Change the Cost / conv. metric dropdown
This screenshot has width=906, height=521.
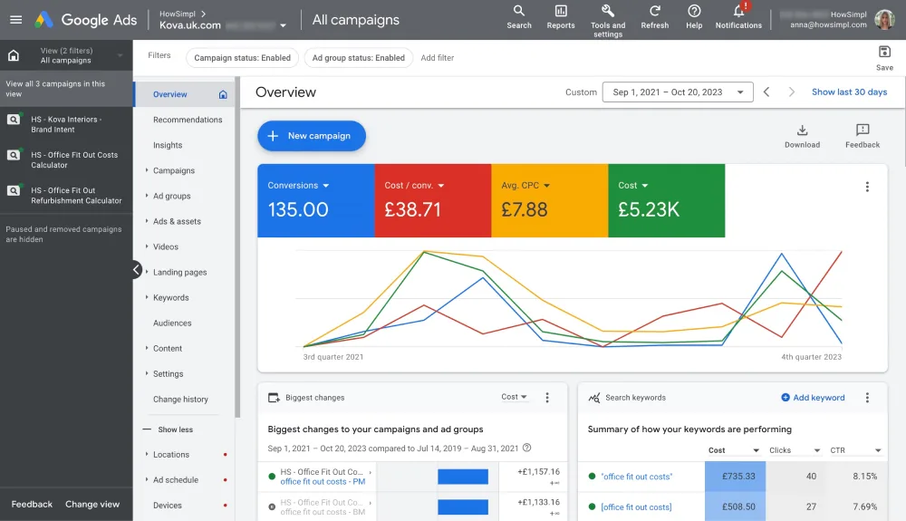click(x=414, y=186)
